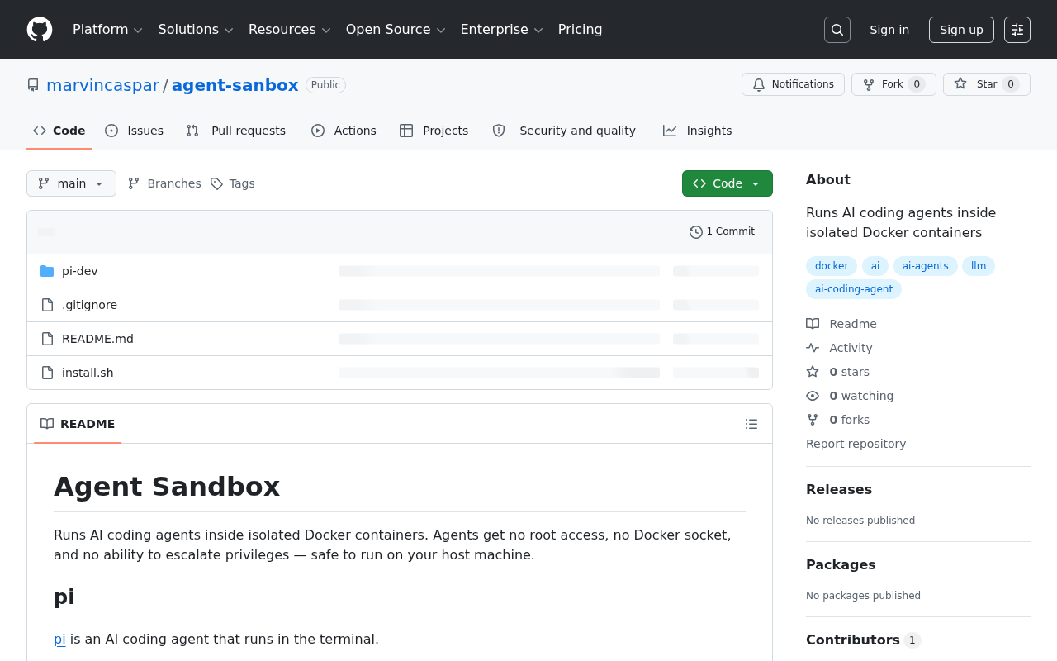Click the fork icon beside 0 forks
1057x661 pixels.
(813, 420)
